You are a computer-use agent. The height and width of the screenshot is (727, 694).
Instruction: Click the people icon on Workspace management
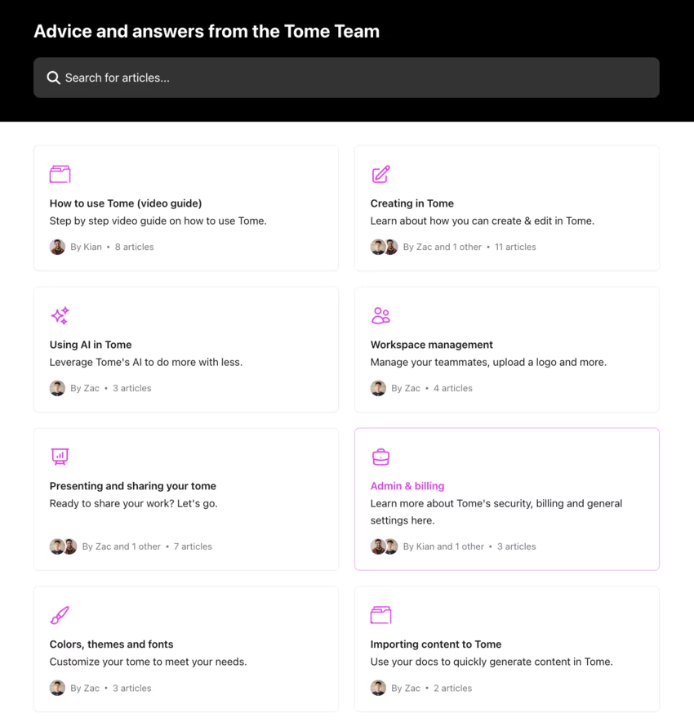[380, 314]
